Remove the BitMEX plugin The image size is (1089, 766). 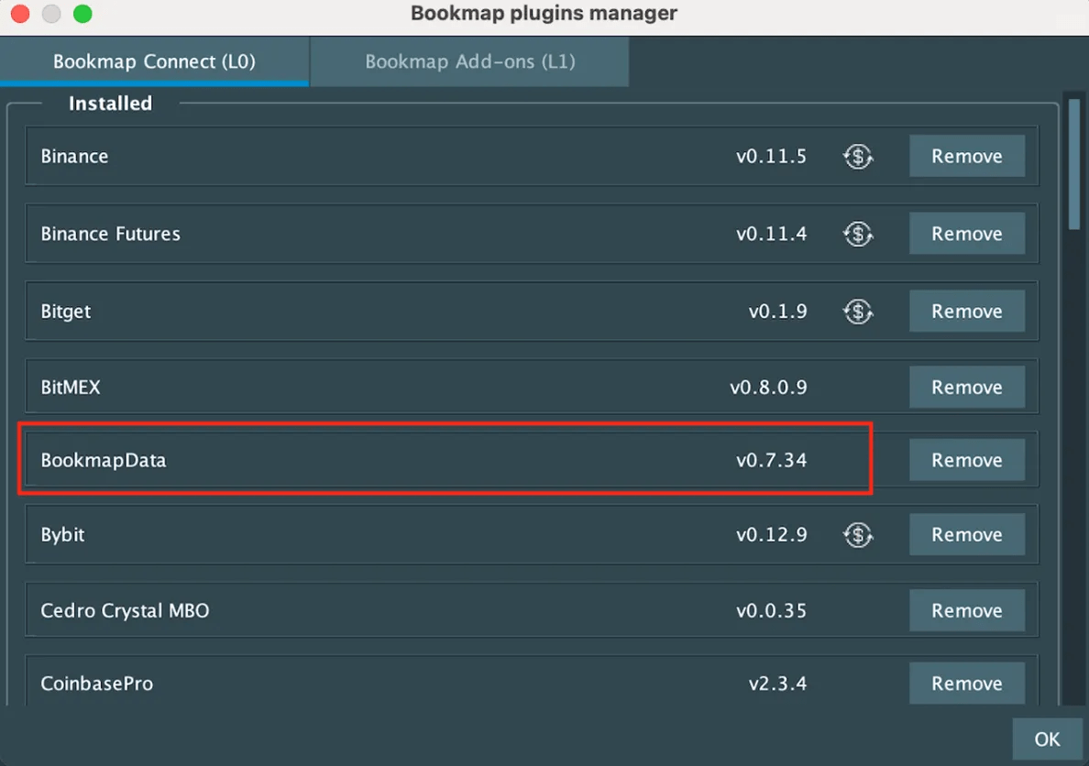(x=967, y=387)
